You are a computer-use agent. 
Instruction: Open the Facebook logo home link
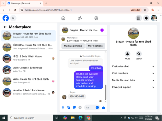pyautogui.click(x=6, y=18)
